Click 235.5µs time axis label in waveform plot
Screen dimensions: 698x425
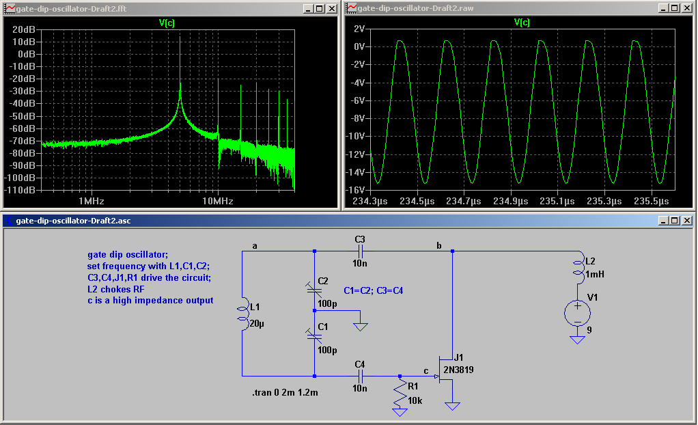pos(652,201)
